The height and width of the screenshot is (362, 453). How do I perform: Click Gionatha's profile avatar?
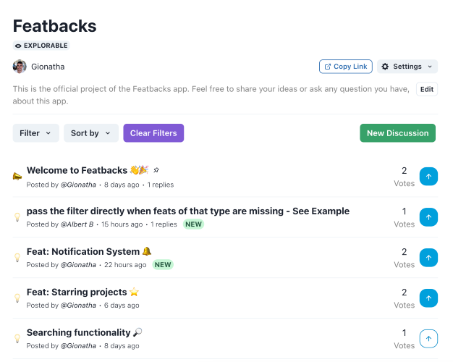20,67
